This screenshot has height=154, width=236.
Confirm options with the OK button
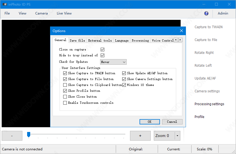(150, 122)
